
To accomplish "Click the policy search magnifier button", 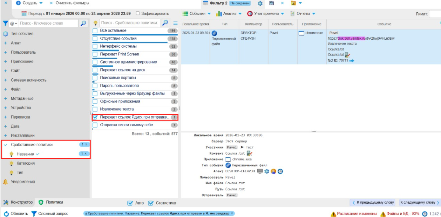I will (x=165, y=23).
